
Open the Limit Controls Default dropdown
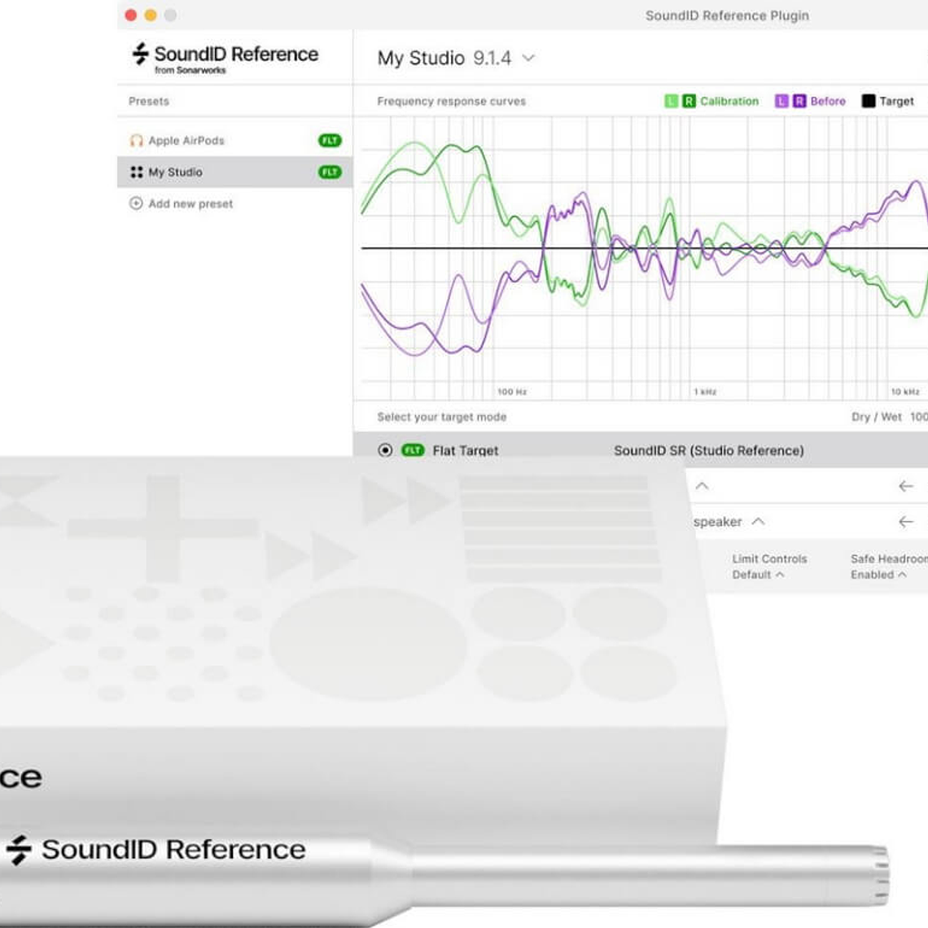(x=759, y=574)
